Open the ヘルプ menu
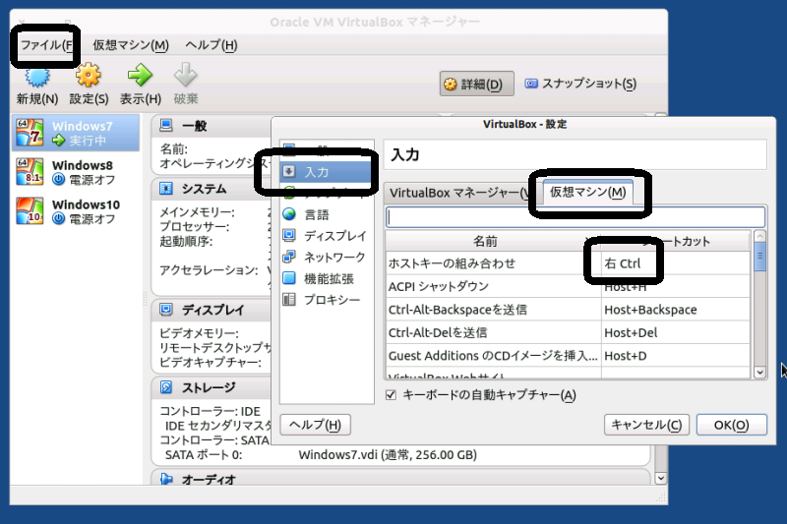787x524 pixels. 211,45
